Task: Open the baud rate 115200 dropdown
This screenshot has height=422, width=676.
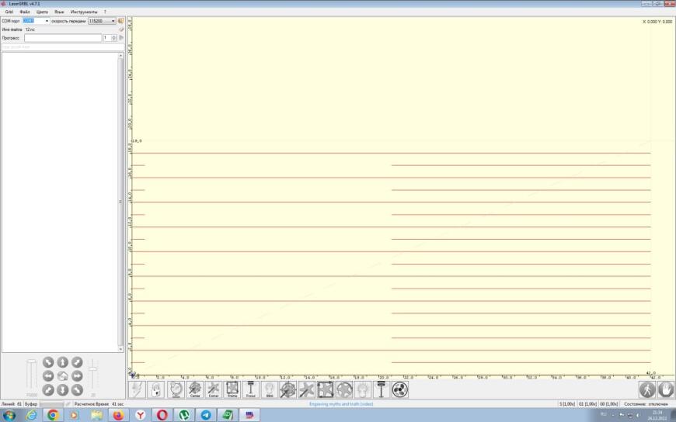Action: [x=102, y=21]
